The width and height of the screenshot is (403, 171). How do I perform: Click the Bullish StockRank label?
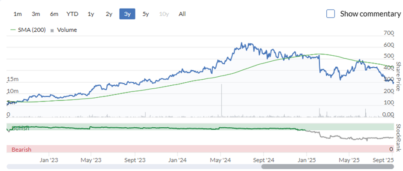tap(20, 128)
